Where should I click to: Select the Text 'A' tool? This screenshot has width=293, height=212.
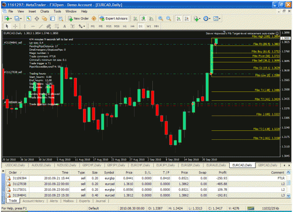coord(65,26)
